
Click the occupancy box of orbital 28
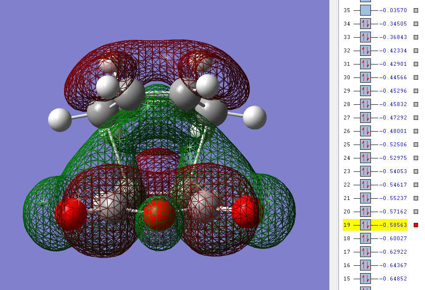[365, 104]
